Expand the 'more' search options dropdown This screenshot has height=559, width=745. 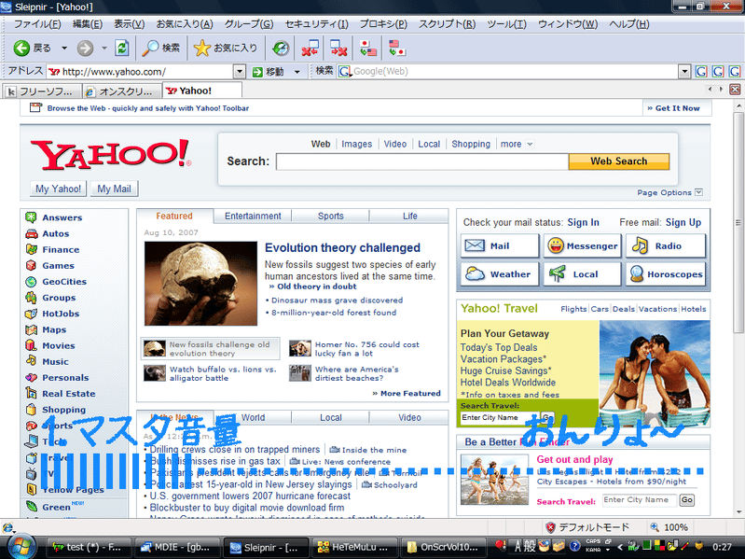click(x=531, y=144)
